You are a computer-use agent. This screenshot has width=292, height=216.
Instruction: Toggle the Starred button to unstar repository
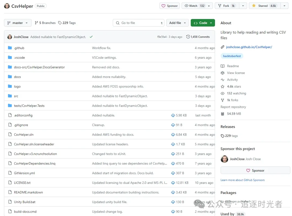pyautogui.click(x=264, y=6)
